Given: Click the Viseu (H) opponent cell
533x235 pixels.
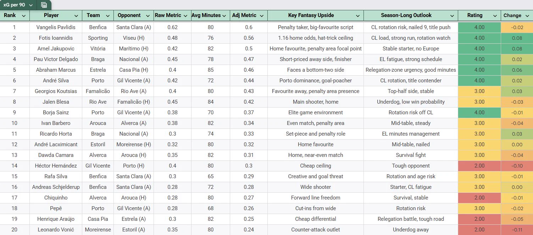Looking at the screenshot, I should (x=134, y=38).
